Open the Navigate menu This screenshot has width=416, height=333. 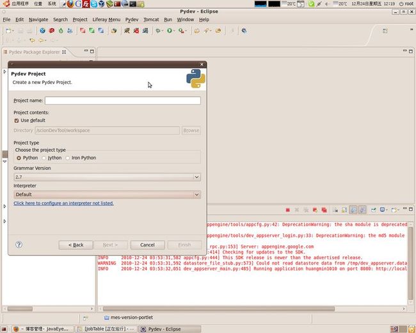pos(38,20)
